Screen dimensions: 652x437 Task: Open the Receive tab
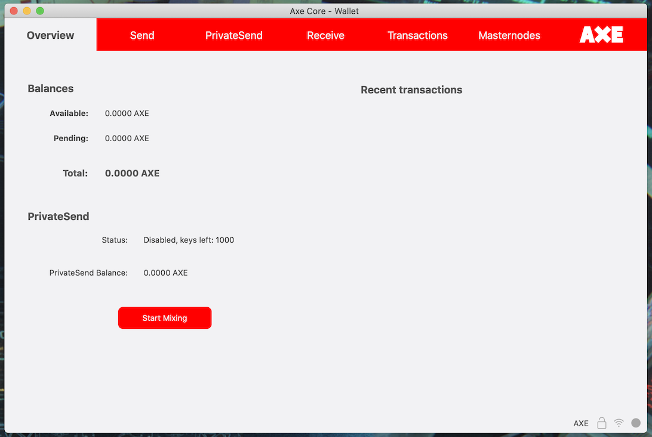(x=325, y=35)
